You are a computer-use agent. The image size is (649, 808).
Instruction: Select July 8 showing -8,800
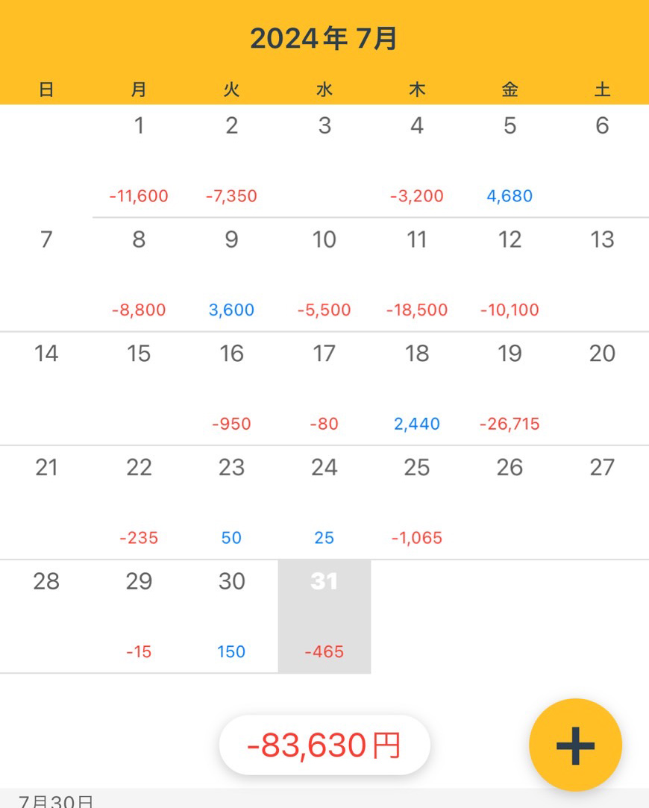coord(139,275)
